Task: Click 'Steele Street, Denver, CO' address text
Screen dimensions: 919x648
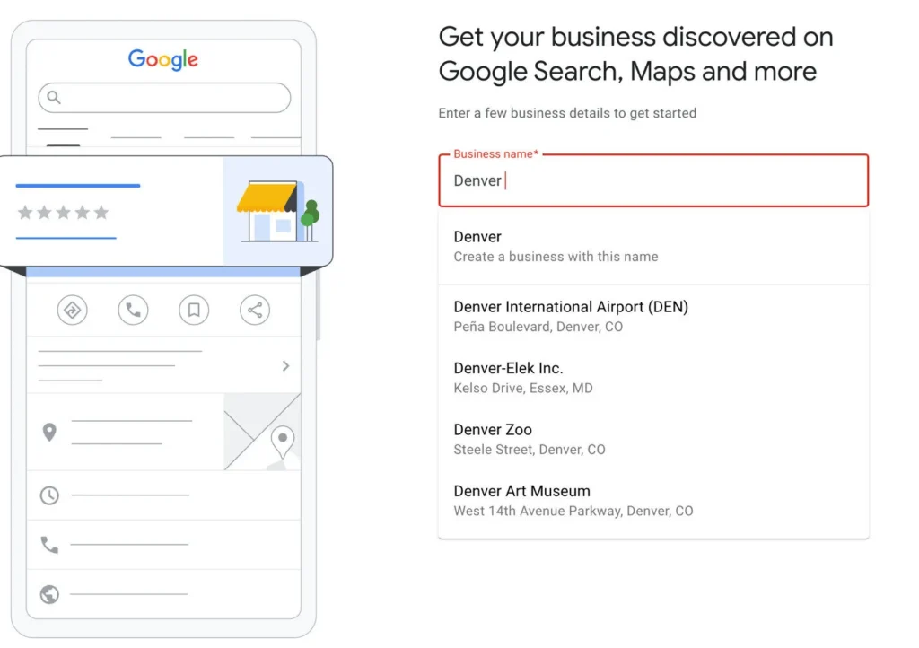Action: pyautogui.click(x=530, y=450)
